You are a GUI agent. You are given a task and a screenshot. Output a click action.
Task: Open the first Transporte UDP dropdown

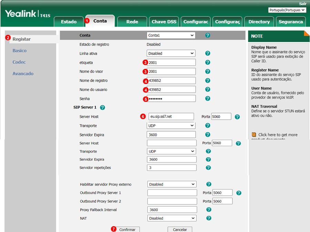tap(171, 126)
